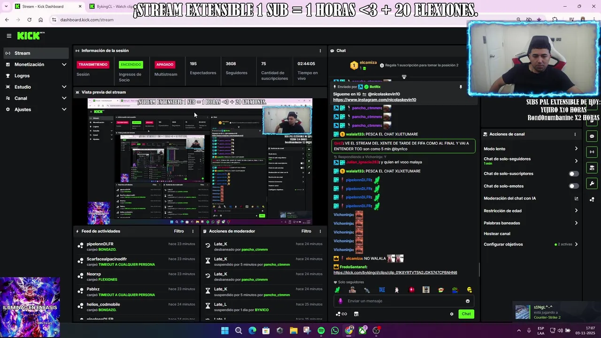Open options menu of Feed de actividades
The width and height of the screenshot is (601, 338).
click(193, 231)
